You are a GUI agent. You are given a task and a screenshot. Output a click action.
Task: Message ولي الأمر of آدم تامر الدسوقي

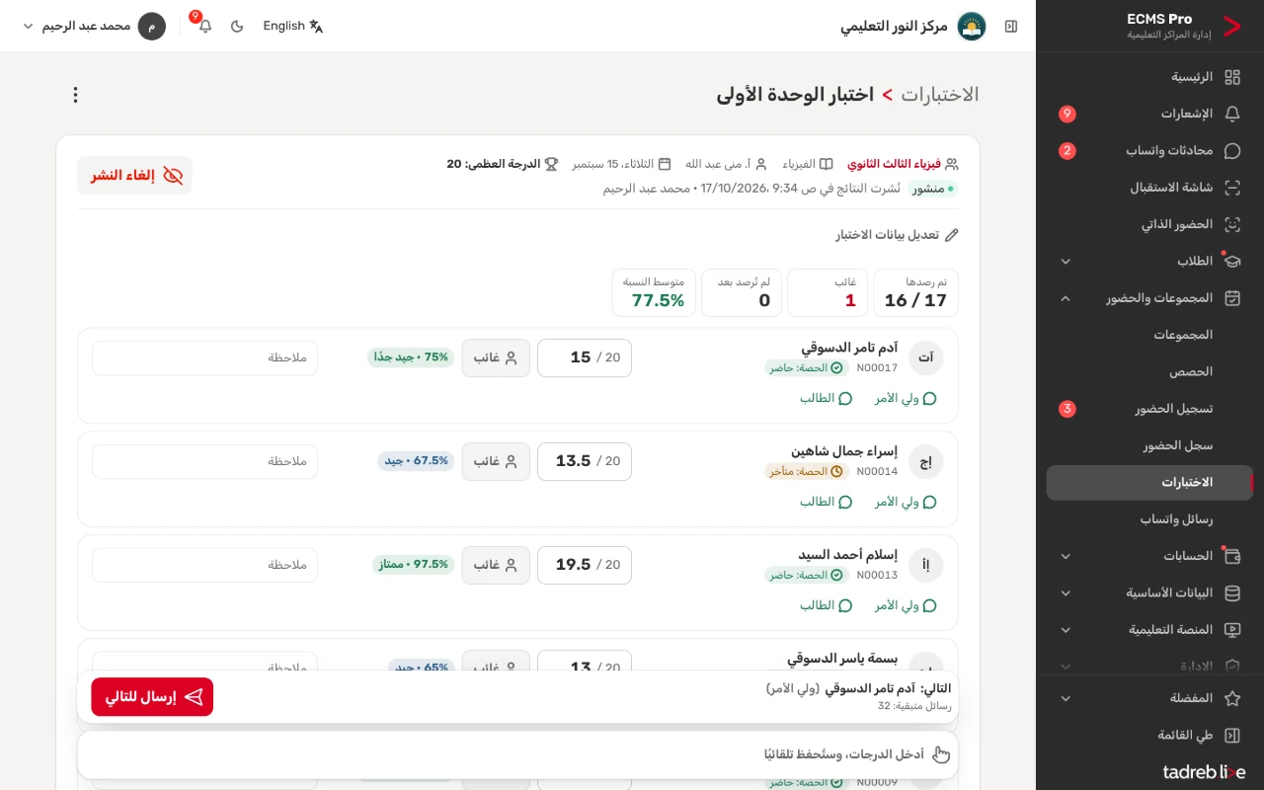[906, 399]
